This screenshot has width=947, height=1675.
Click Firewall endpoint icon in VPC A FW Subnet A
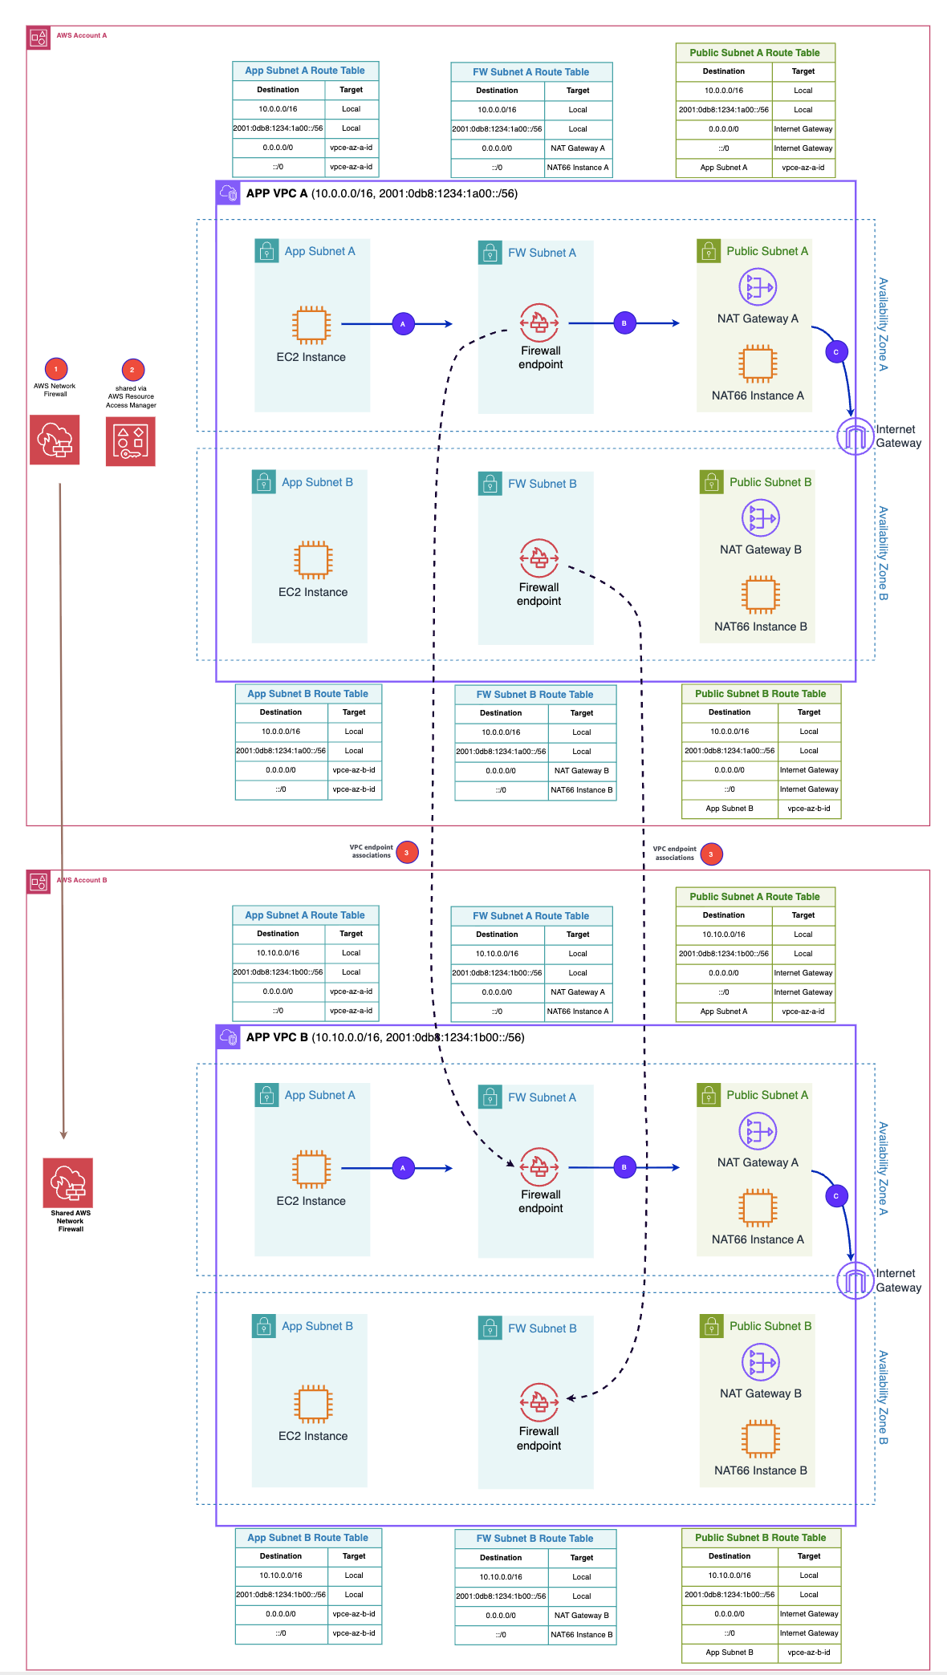coord(539,322)
